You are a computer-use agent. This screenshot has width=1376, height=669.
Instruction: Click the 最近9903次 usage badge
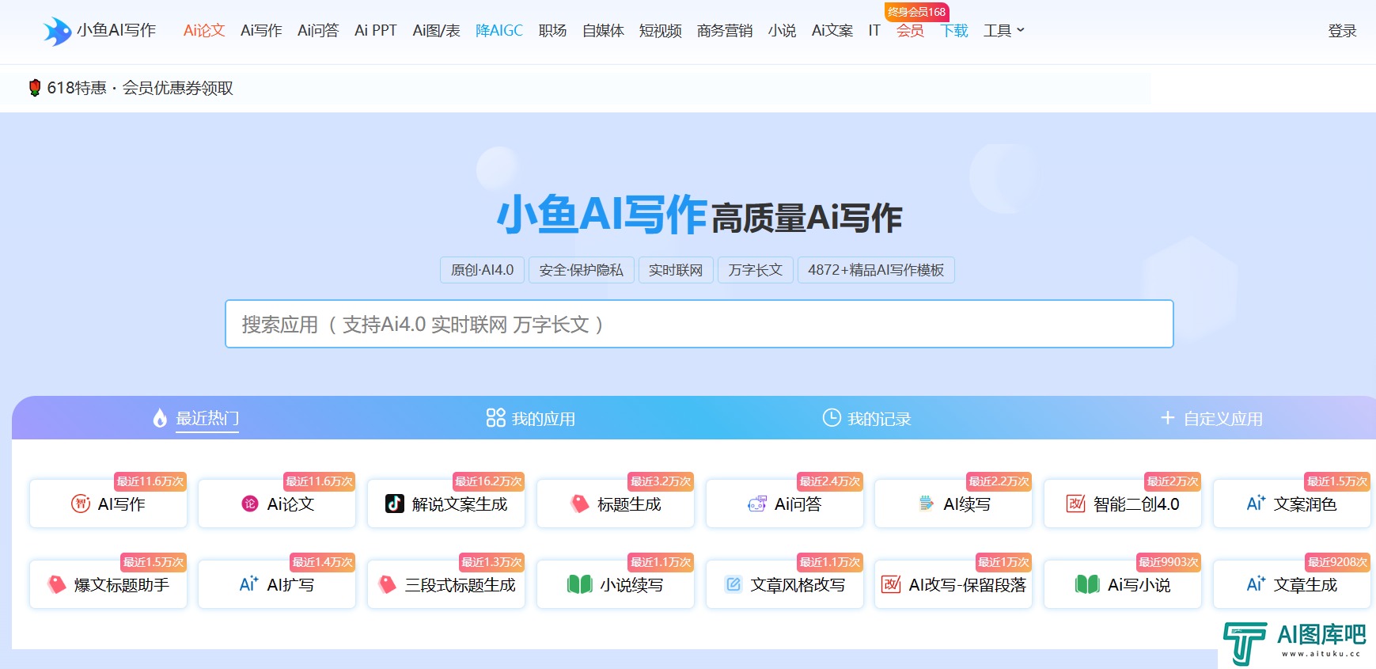1168,562
